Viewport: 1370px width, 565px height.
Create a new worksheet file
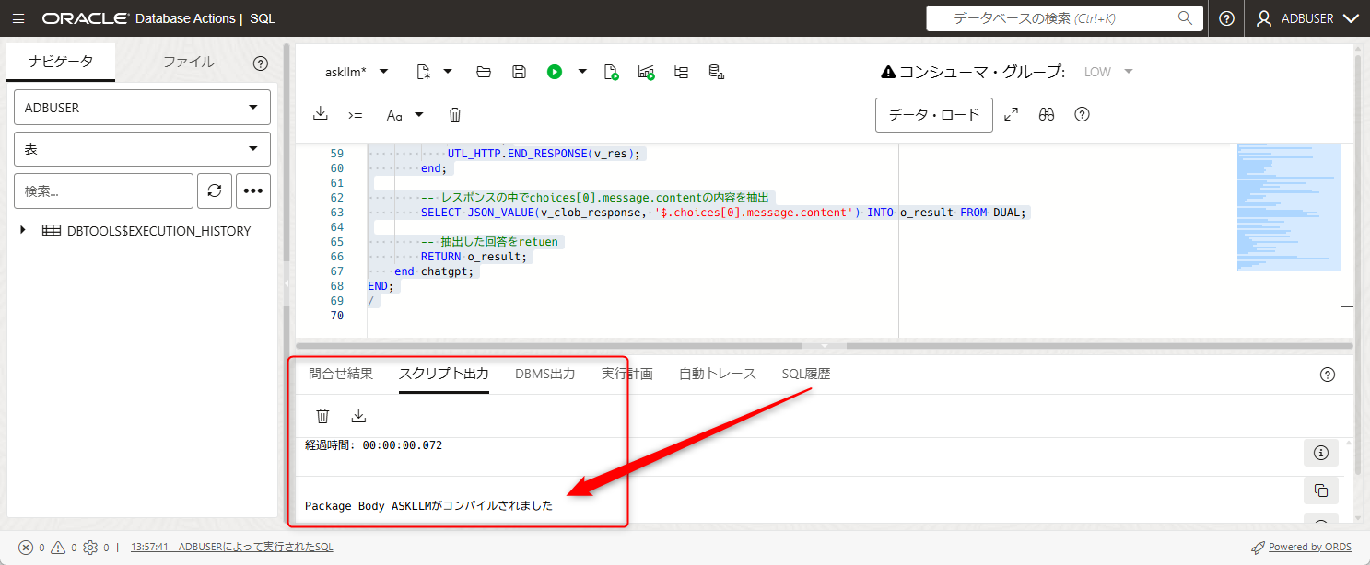tap(424, 72)
